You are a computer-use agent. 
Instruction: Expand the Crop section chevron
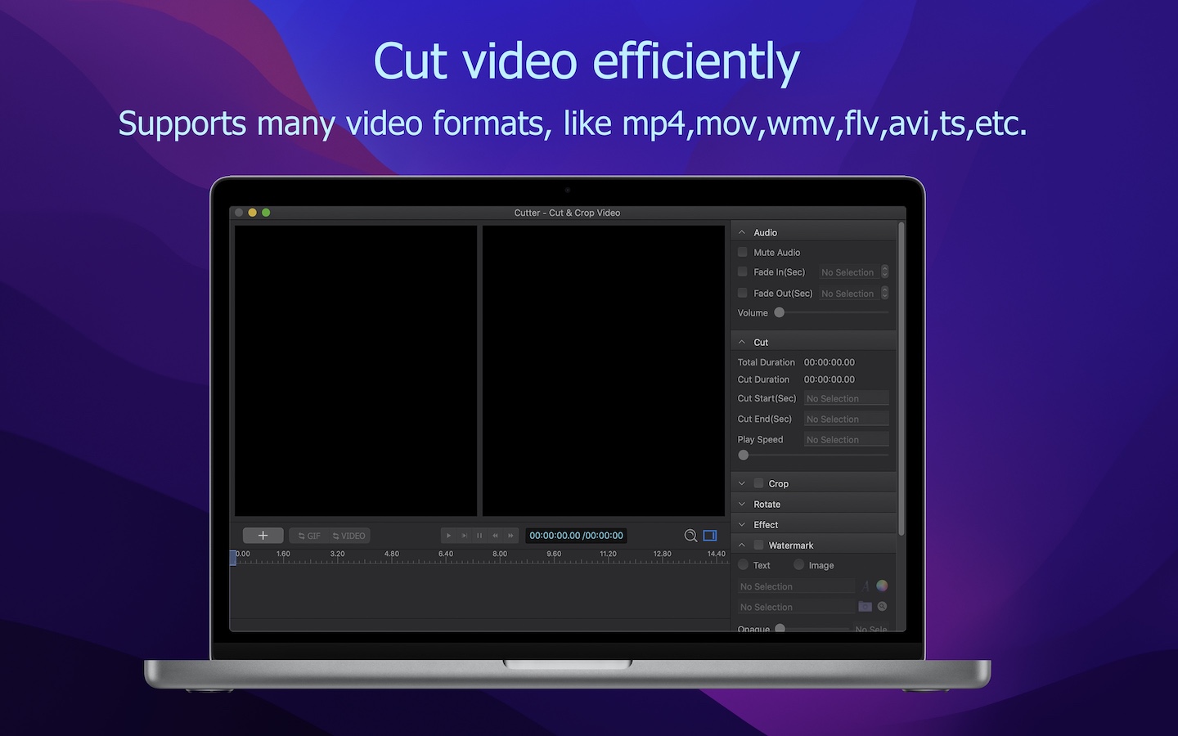[x=742, y=483]
